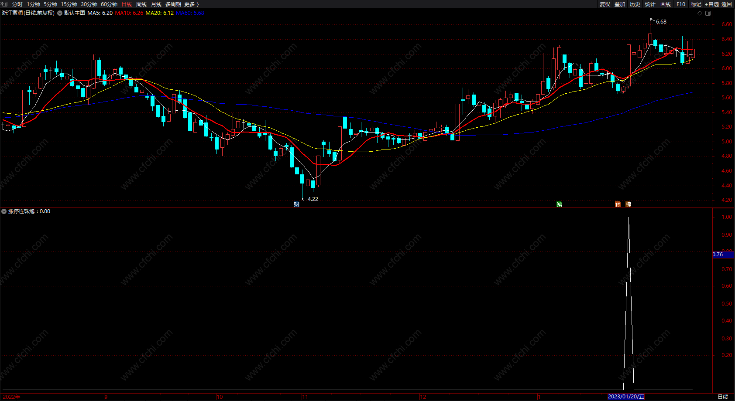Expand the 默认主图 main chart dropdown
This screenshot has width=735, height=401.
pos(60,13)
